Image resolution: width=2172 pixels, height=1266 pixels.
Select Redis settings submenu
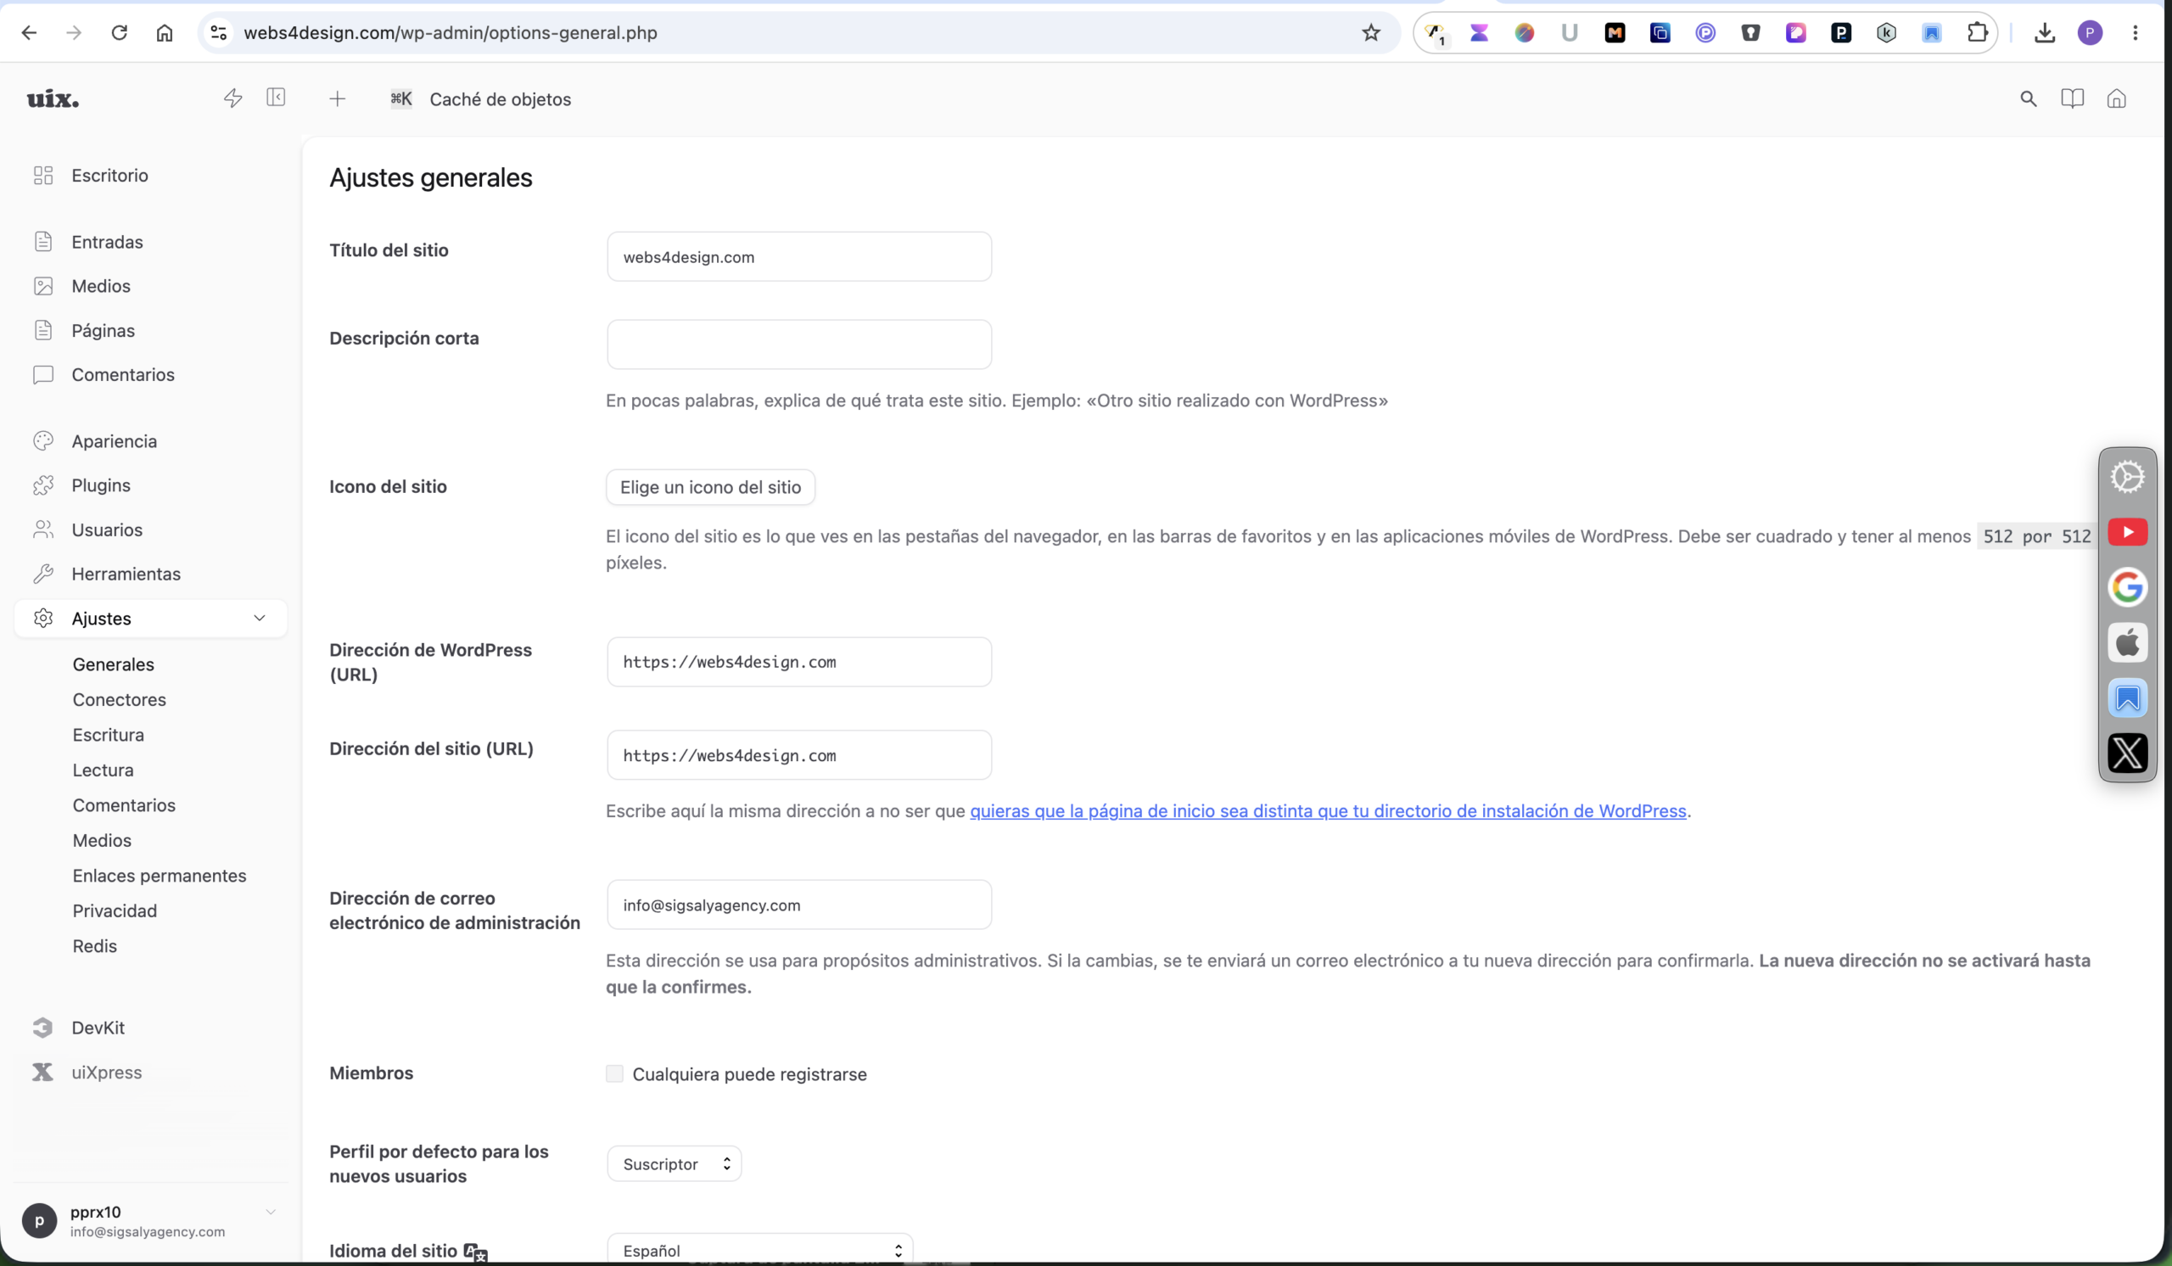[94, 946]
